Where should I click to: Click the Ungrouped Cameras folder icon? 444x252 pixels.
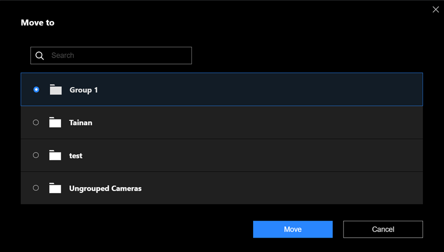coord(55,188)
